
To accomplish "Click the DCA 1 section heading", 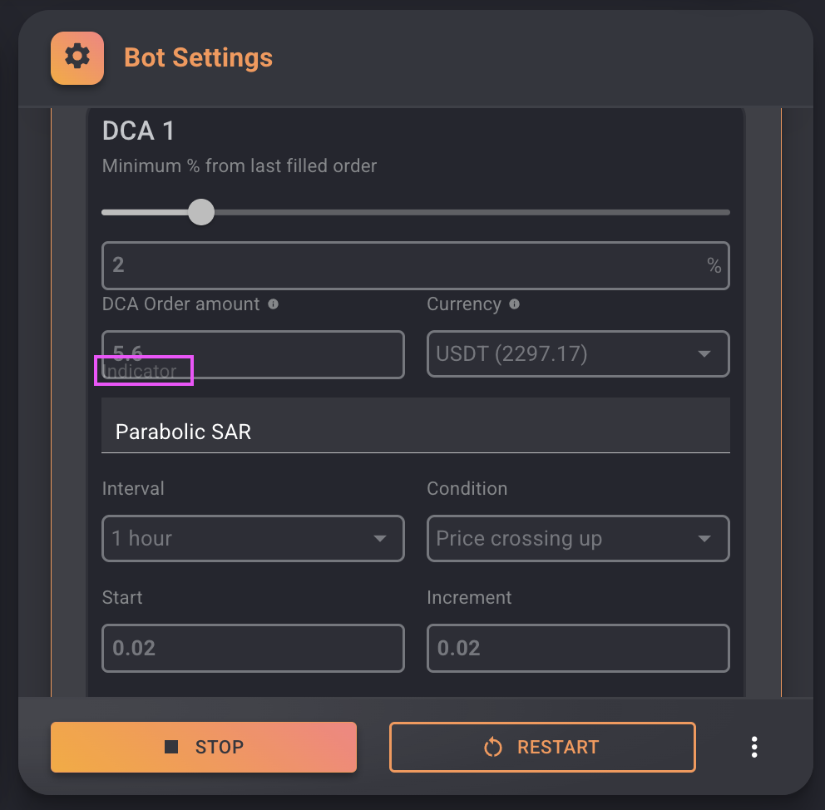I will [x=138, y=131].
